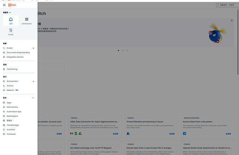Open Document Understanding from the sidebar

pos(19,52)
